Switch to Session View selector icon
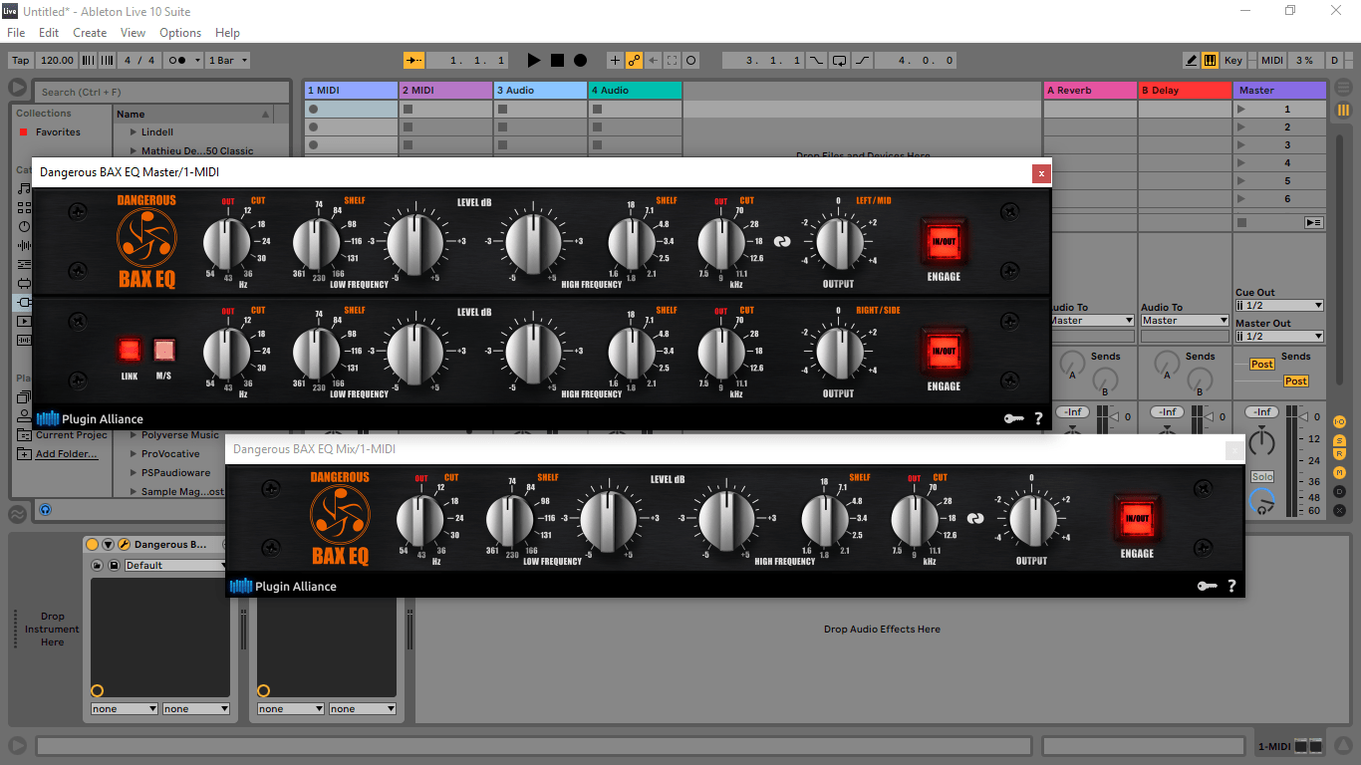1361x765 pixels. [1343, 111]
